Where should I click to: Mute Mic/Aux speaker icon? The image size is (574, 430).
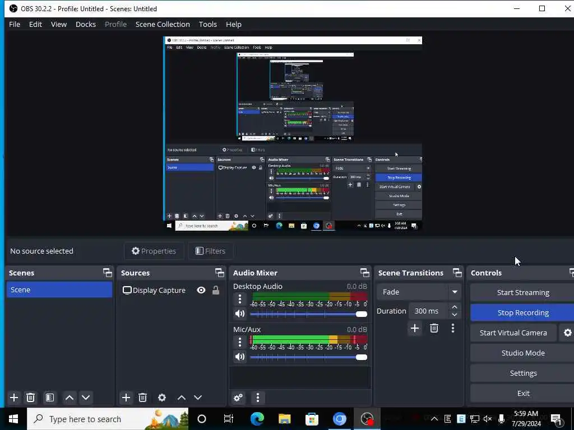pos(240,357)
